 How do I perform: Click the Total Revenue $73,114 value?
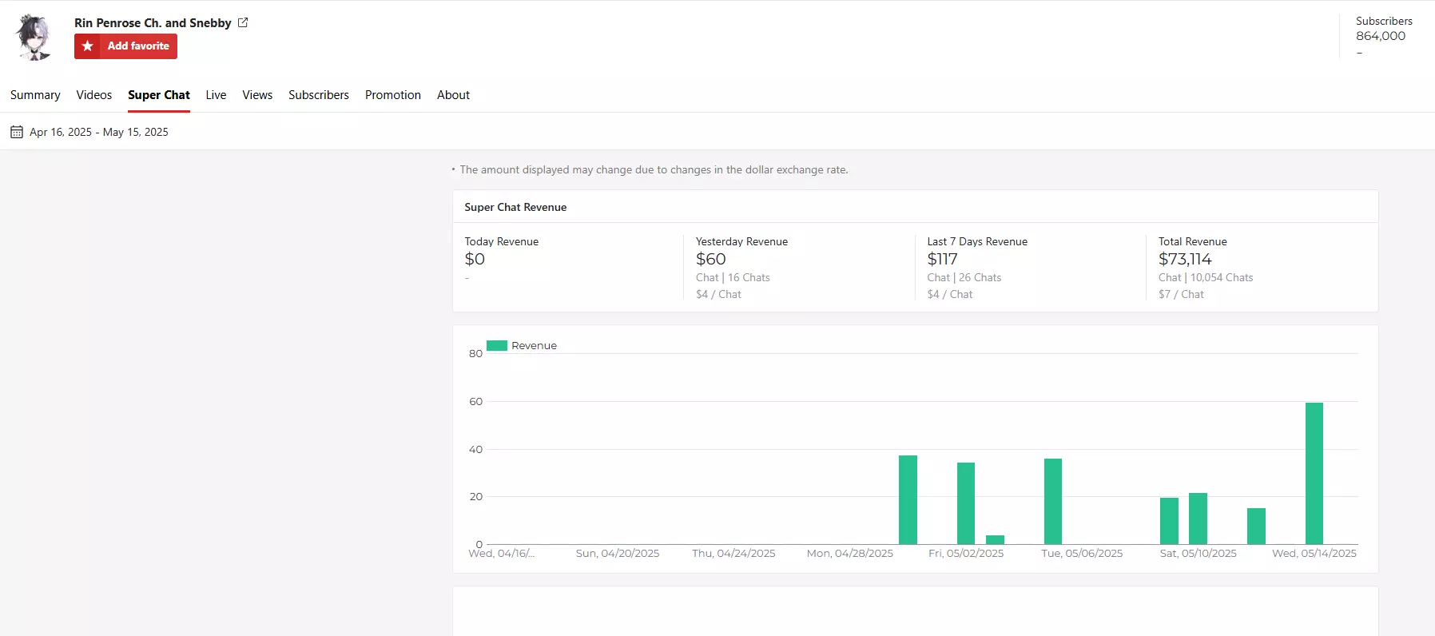pyautogui.click(x=1185, y=259)
